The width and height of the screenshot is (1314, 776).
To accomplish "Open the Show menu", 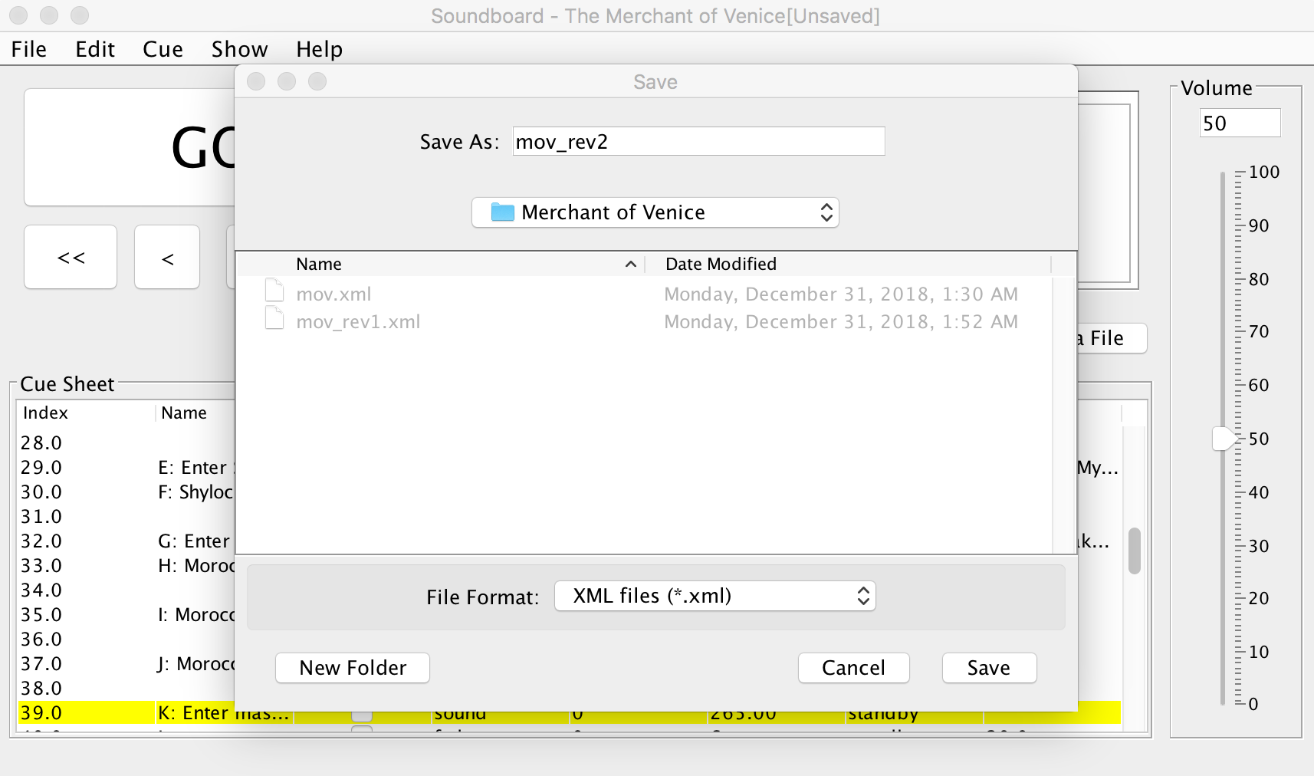I will (240, 49).
